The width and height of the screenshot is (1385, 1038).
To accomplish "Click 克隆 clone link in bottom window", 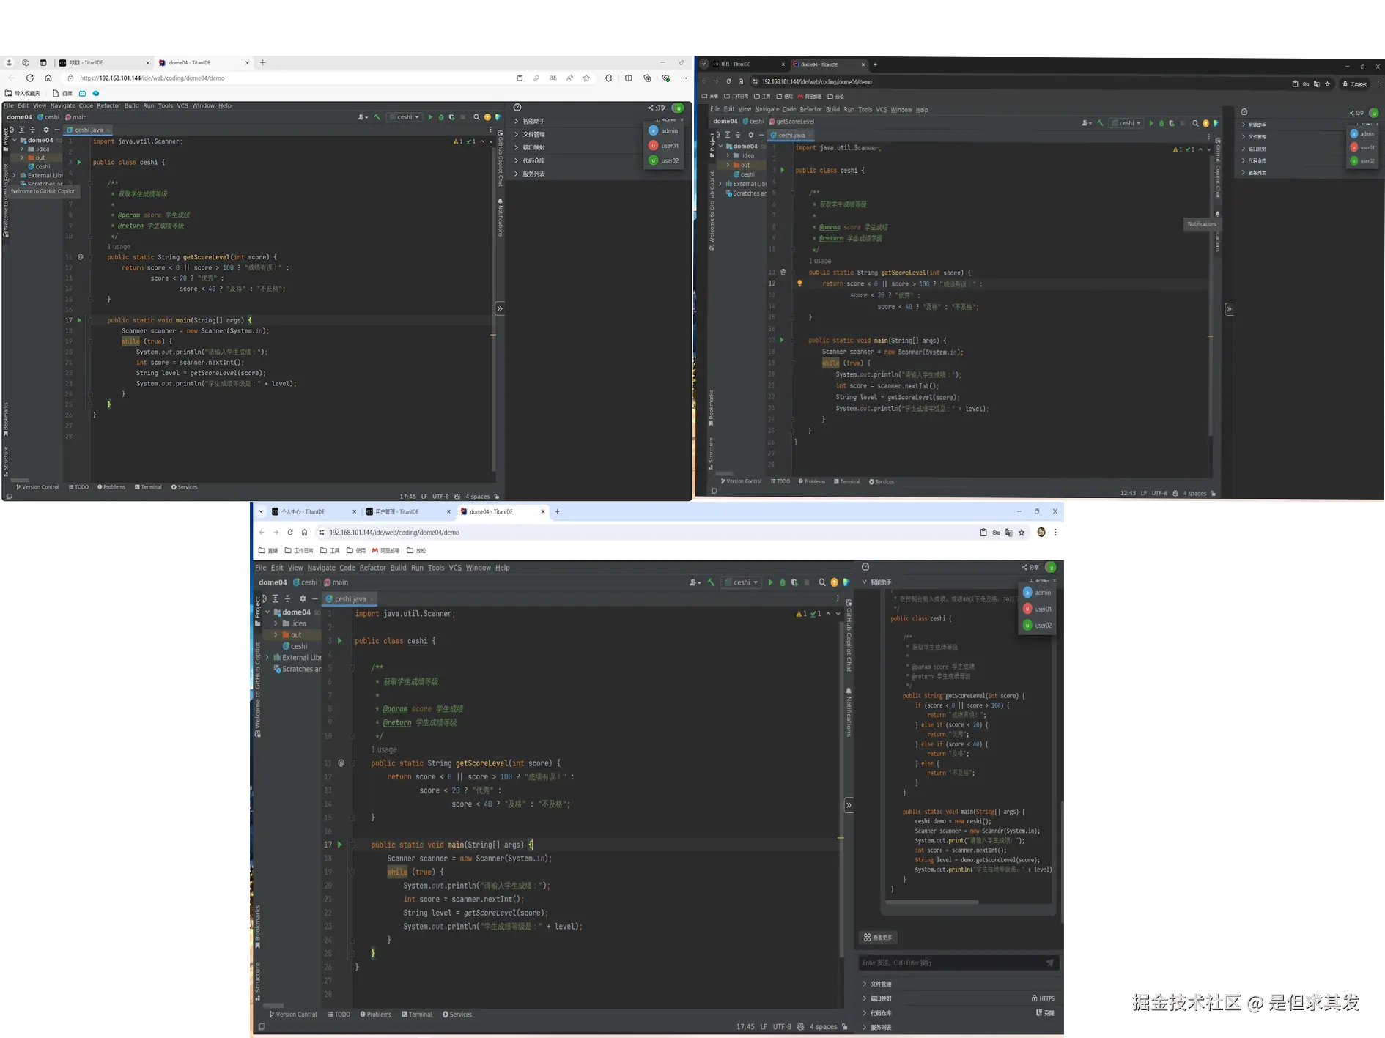I will coord(1045,1013).
